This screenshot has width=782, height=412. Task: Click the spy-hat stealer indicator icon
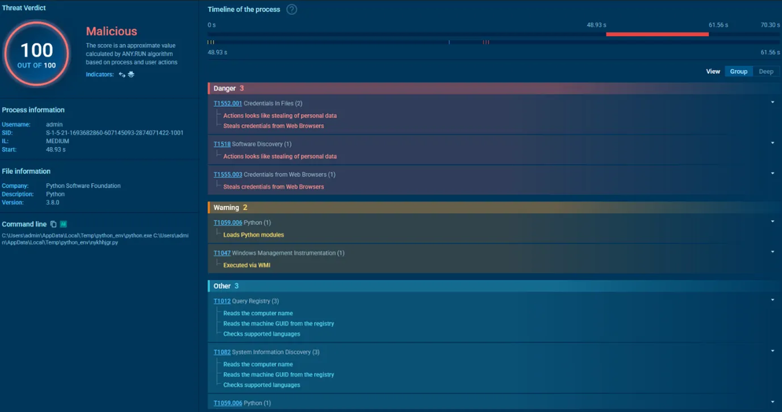pos(131,75)
